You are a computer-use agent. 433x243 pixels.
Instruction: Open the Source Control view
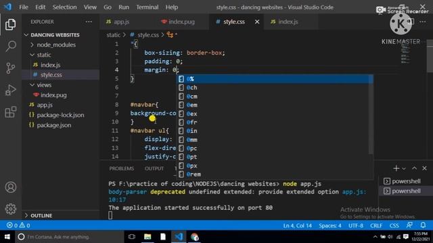click(11, 67)
